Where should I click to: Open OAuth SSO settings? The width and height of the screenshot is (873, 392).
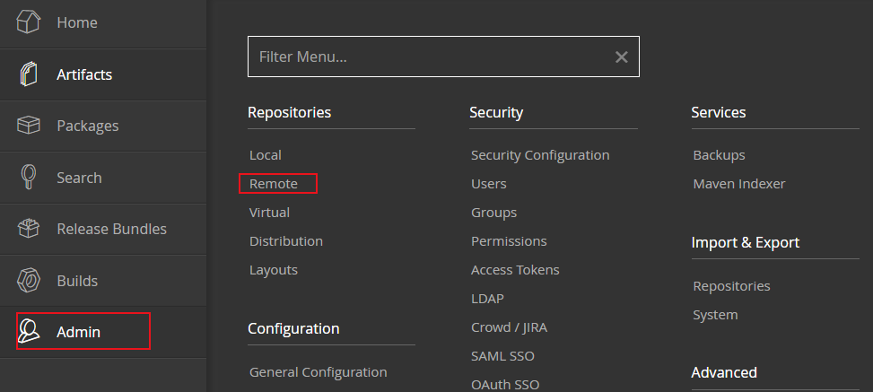pyautogui.click(x=505, y=385)
